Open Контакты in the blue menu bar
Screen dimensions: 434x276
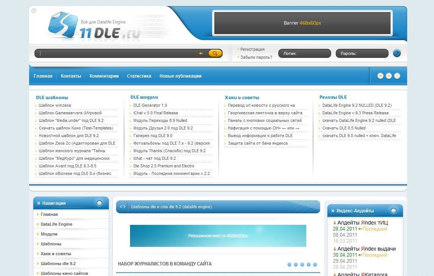71,76
